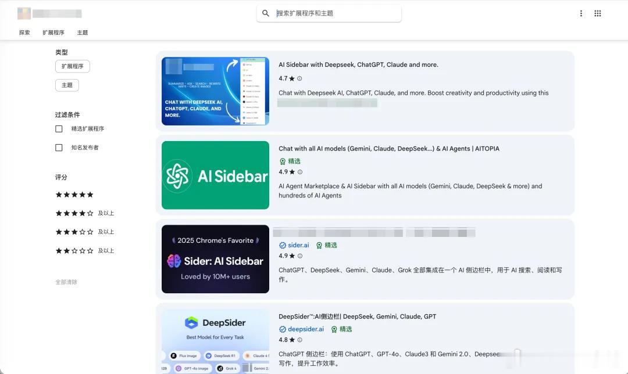Open AI Sidebar with Deepseek thumbnail
Image resolution: width=628 pixels, height=374 pixels.
pyautogui.click(x=216, y=91)
